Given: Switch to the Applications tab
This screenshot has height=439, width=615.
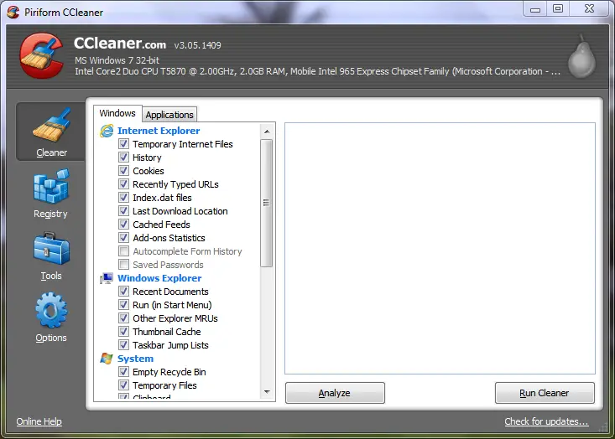Looking at the screenshot, I should coord(169,115).
